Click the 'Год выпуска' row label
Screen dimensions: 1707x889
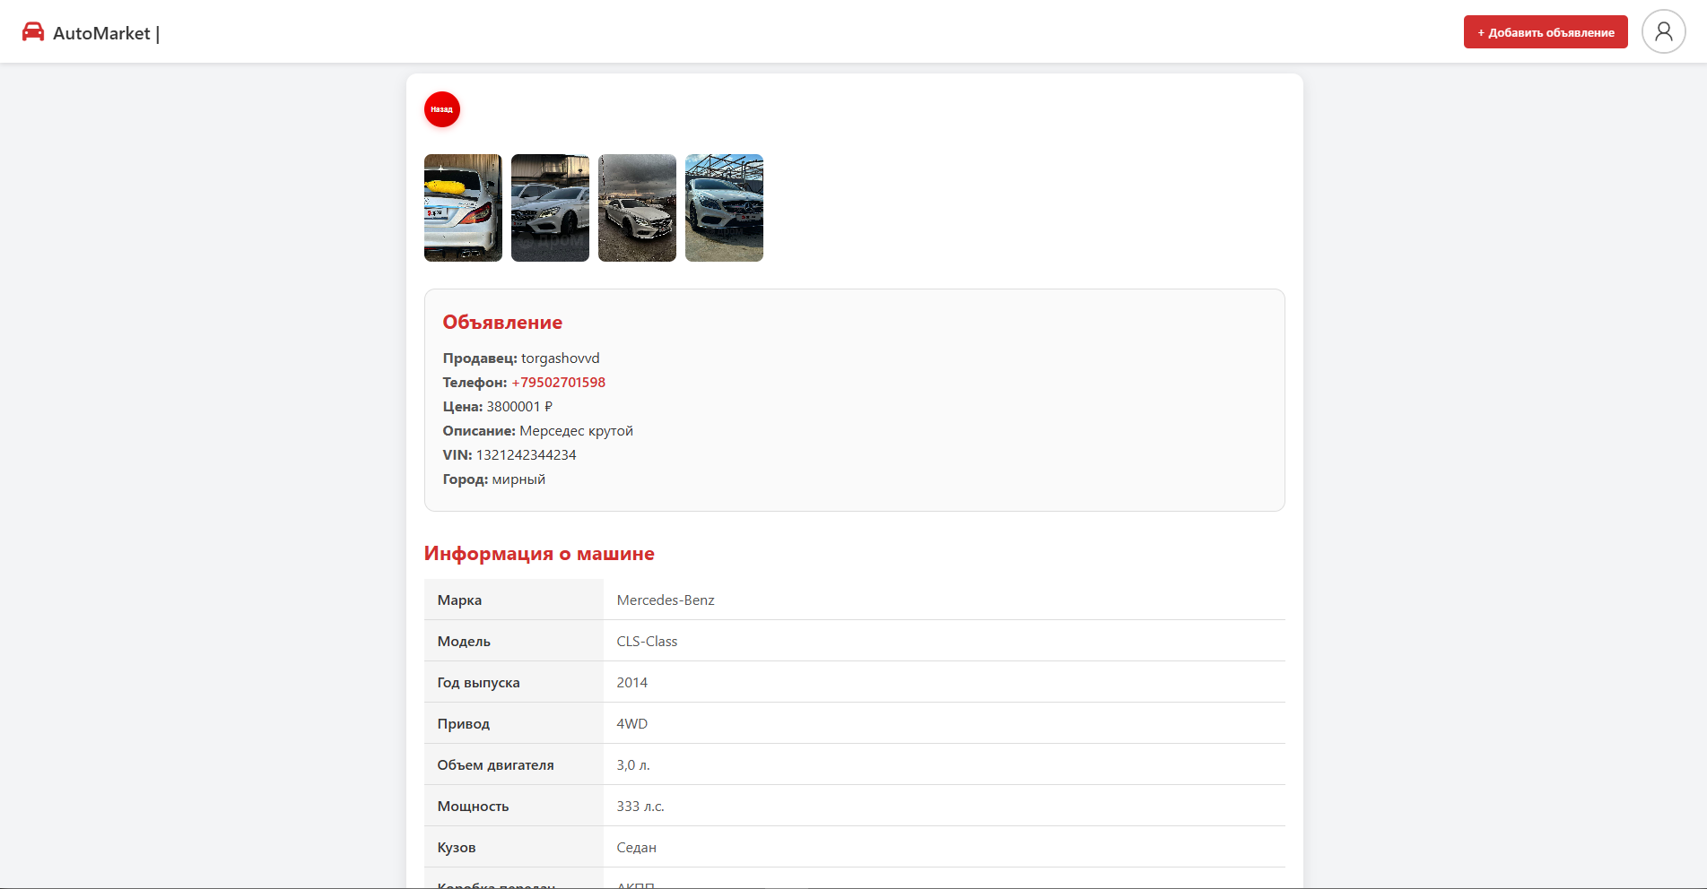click(478, 683)
